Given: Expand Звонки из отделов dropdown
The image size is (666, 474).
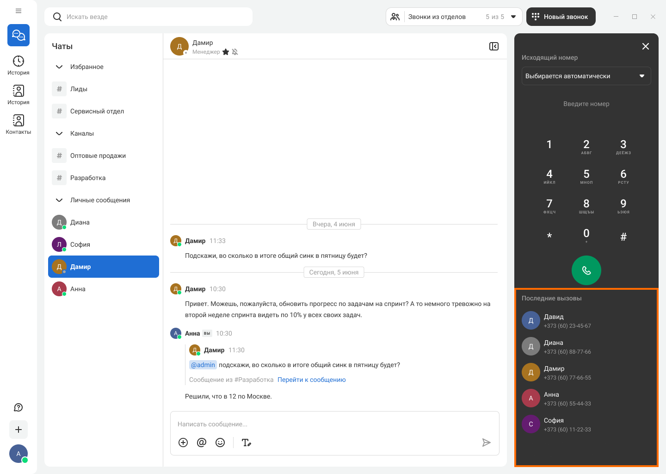Looking at the screenshot, I should [513, 17].
